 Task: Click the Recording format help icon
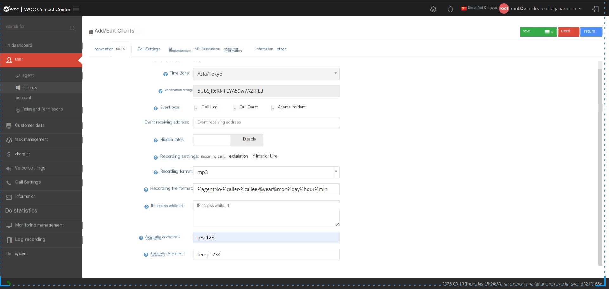pyautogui.click(x=156, y=172)
